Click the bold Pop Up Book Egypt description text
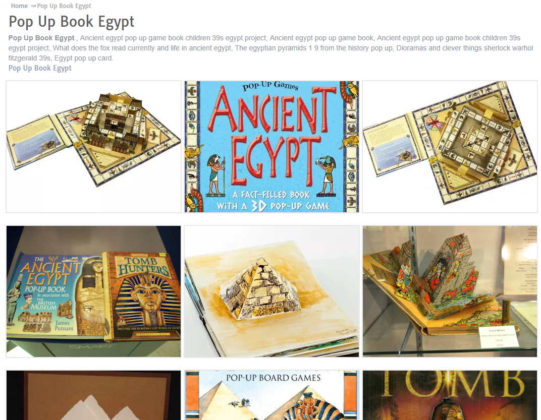Viewport: 541px width, 420px height. 41,38
